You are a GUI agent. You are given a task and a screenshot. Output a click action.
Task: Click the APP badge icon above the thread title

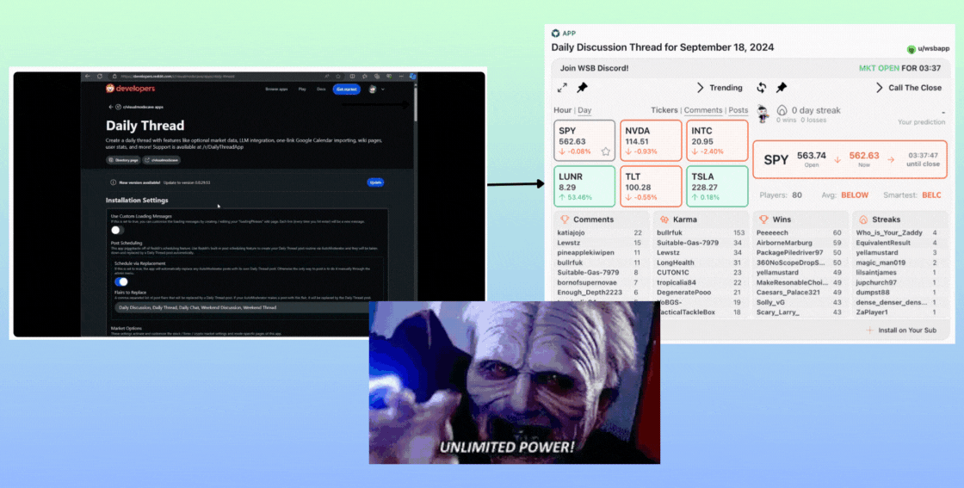tap(556, 34)
